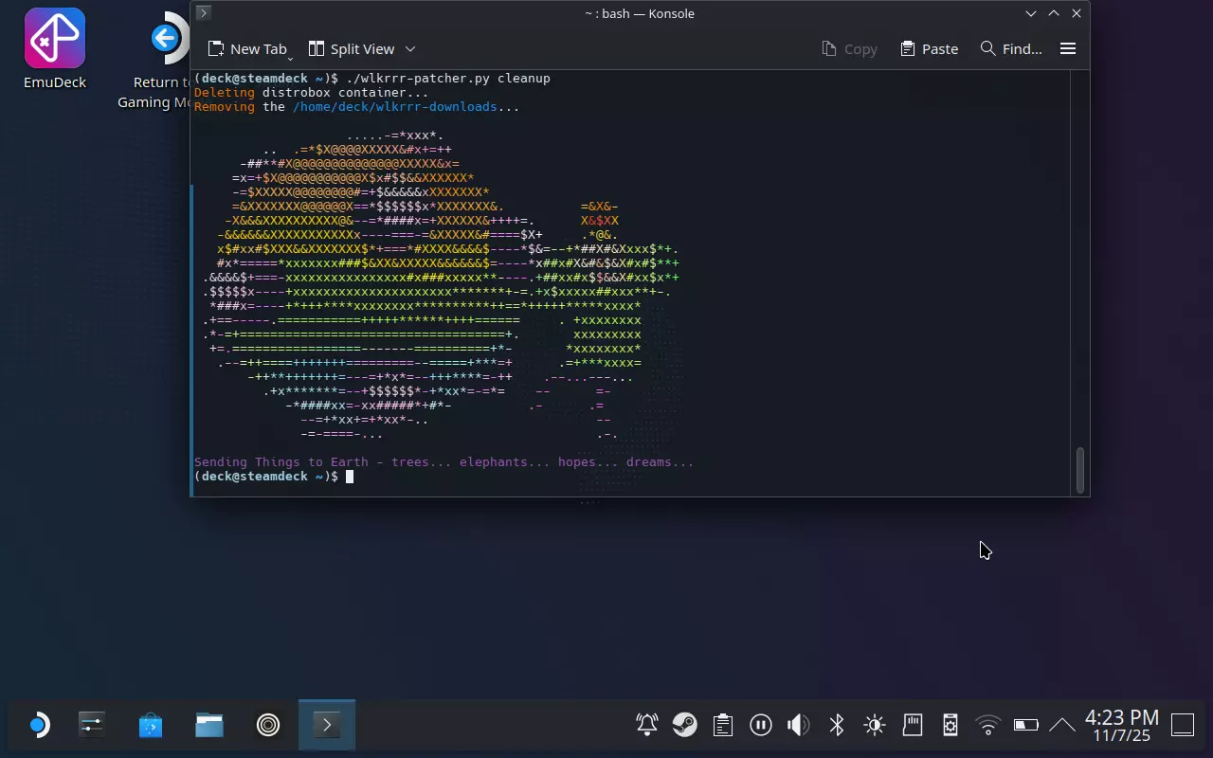Launch Discover store from the taskbar
Image resolution: width=1213 pixels, height=758 pixels.
tap(151, 726)
